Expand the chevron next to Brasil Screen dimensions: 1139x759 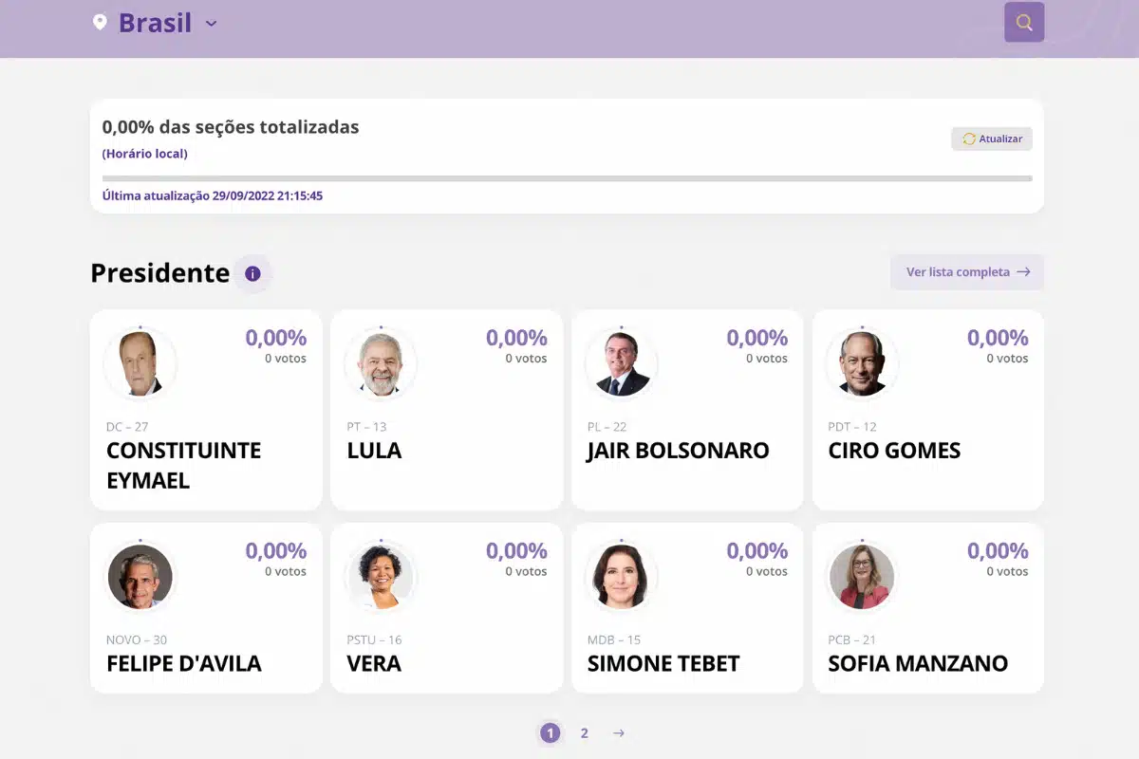[211, 24]
